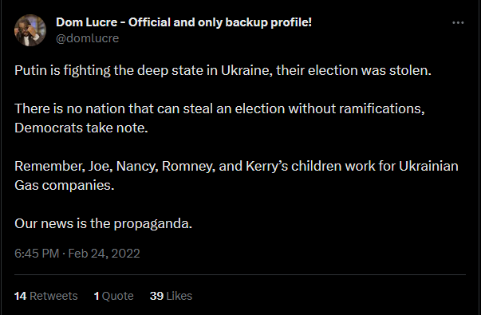Click the number 14 retweet count
This screenshot has height=315, width=481.
pos(20,296)
